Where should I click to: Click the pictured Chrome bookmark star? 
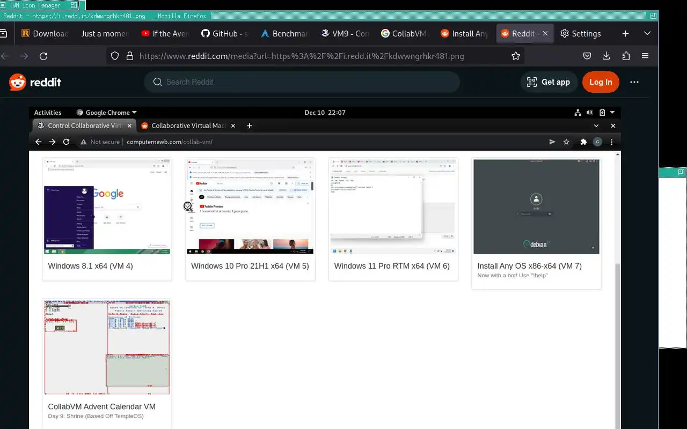566,142
